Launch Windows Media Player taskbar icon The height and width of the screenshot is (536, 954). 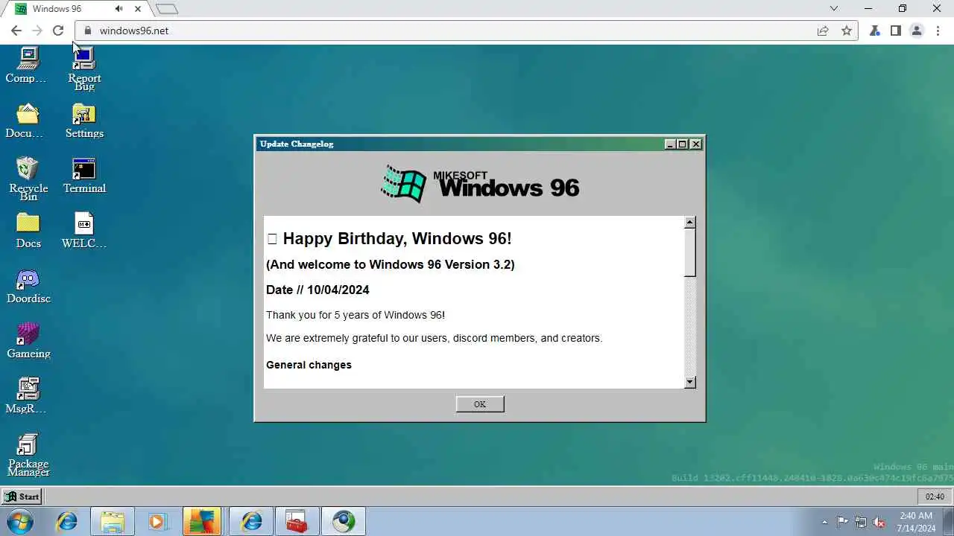pos(158,521)
